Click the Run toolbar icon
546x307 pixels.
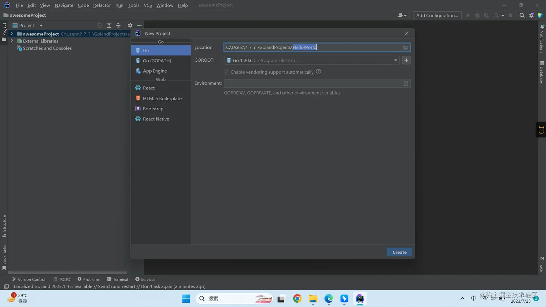pos(468,15)
